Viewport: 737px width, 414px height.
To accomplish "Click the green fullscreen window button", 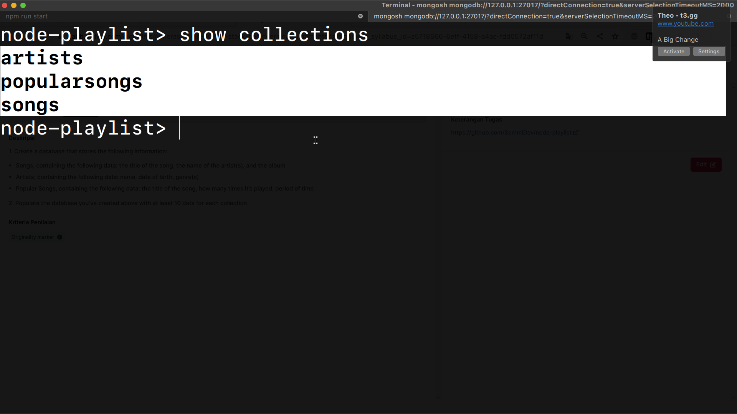I will (x=23, y=5).
